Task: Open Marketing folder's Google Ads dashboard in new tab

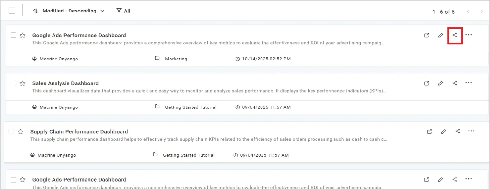Action: [427, 35]
